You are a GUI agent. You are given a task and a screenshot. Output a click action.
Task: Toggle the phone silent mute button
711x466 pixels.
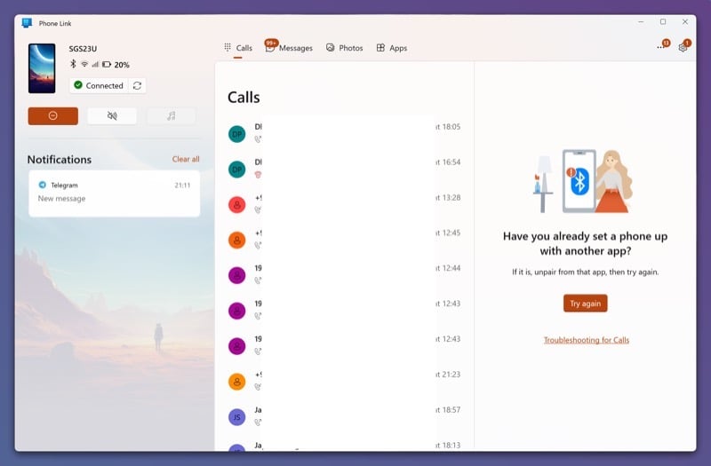coord(112,116)
